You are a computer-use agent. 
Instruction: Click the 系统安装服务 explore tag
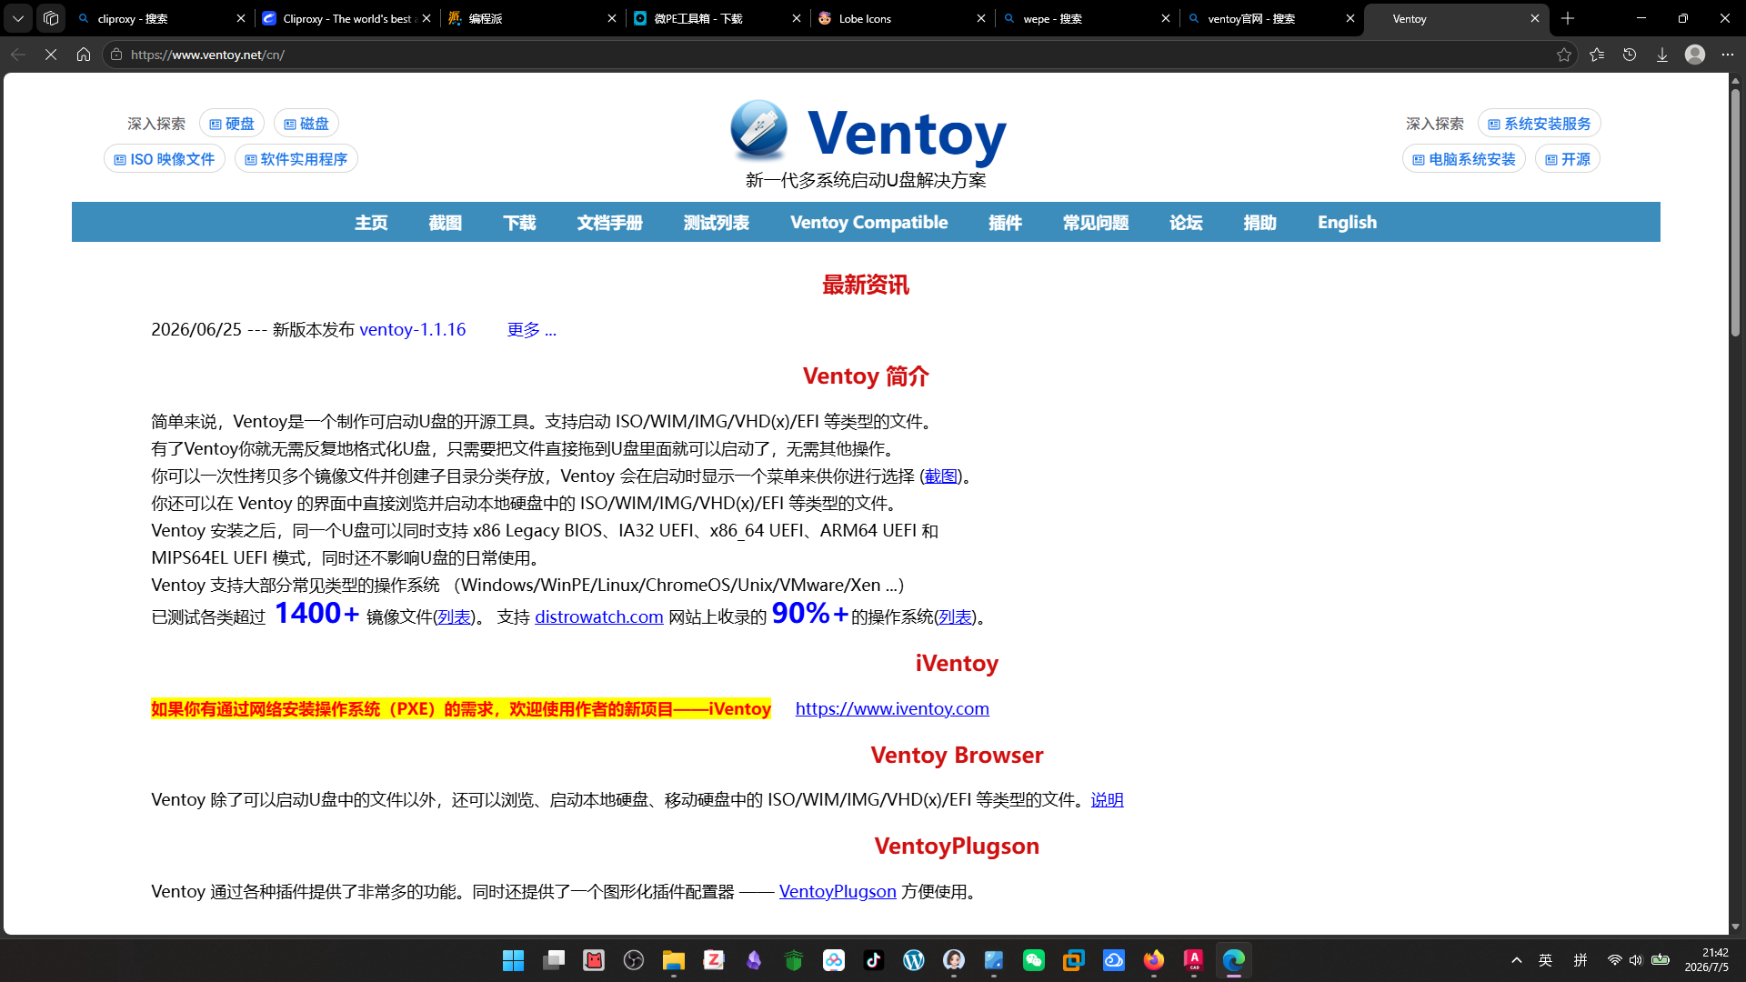pyautogui.click(x=1540, y=124)
